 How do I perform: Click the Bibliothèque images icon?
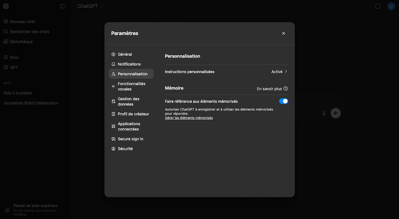tap(6, 42)
